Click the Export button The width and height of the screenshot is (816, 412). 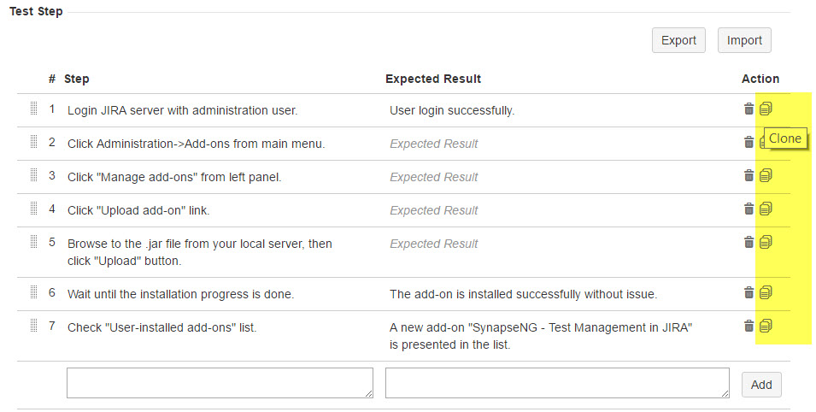(678, 40)
